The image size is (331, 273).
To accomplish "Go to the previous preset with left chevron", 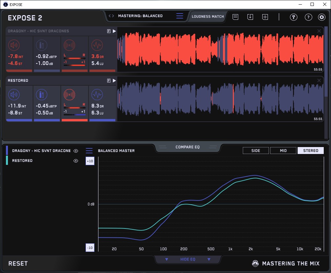I will pos(110,16).
